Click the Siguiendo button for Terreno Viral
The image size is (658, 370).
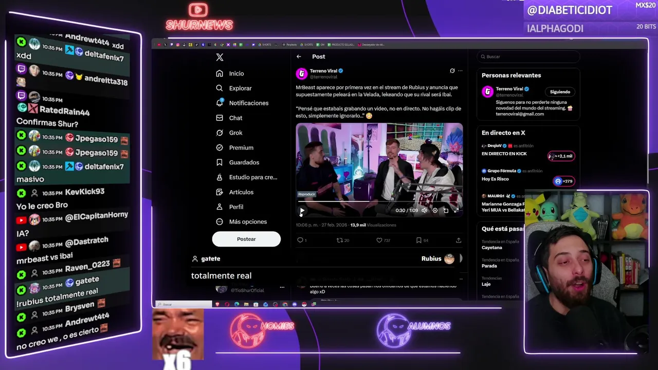click(x=560, y=92)
